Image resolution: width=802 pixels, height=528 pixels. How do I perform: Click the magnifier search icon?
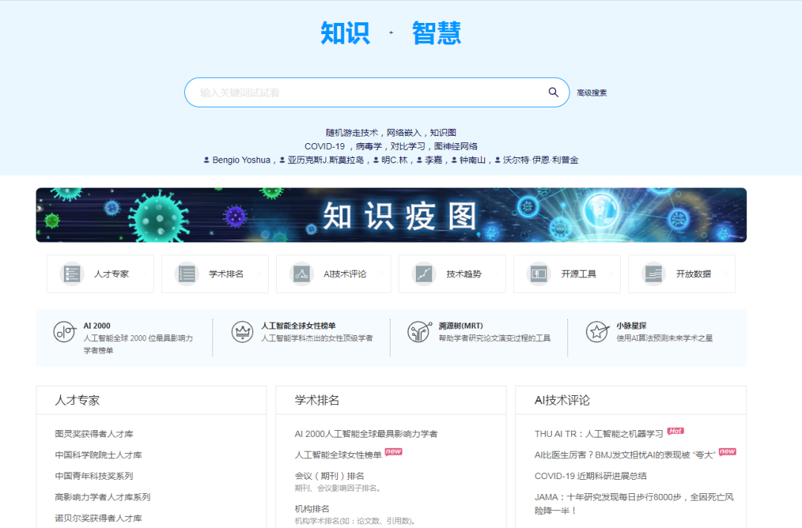pos(553,92)
